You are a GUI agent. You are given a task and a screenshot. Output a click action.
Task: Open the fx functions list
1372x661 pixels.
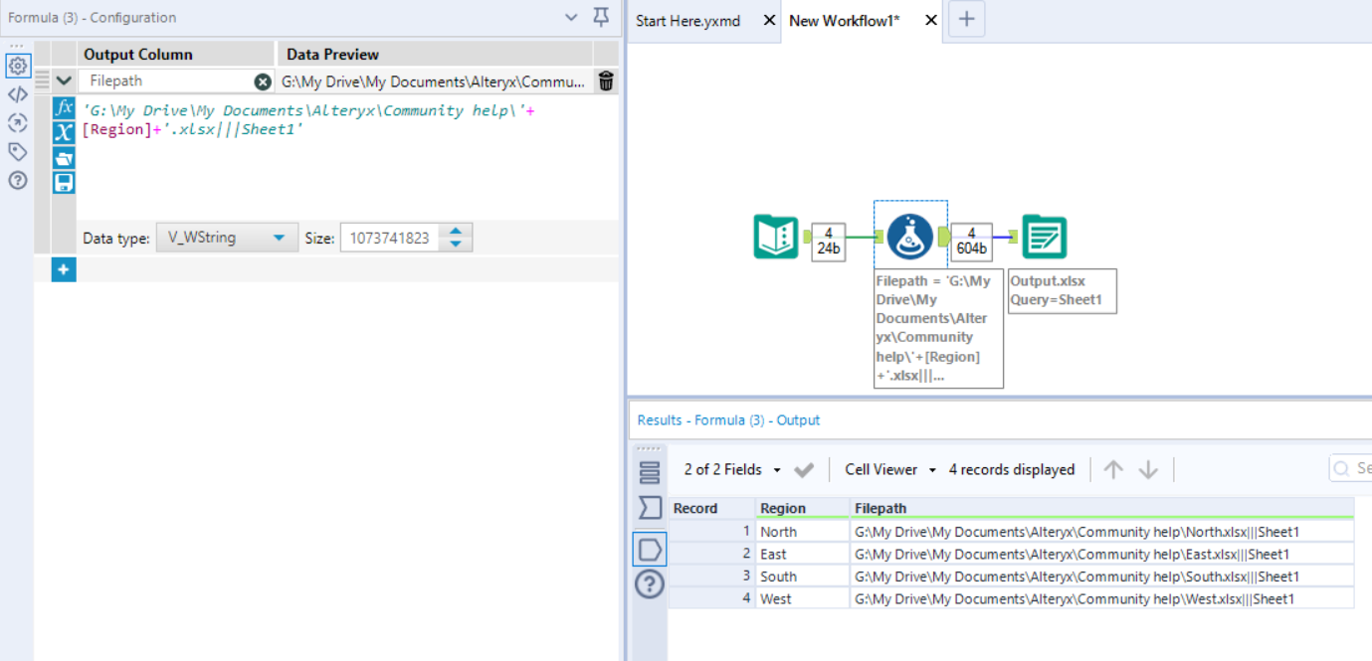click(64, 107)
